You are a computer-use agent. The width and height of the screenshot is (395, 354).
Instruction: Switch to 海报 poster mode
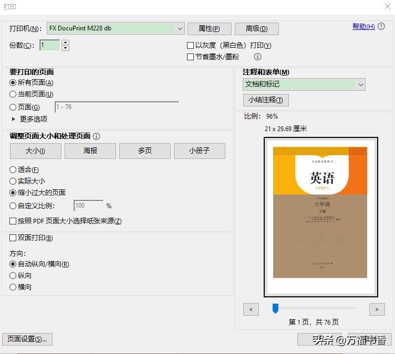click(90, 151)
